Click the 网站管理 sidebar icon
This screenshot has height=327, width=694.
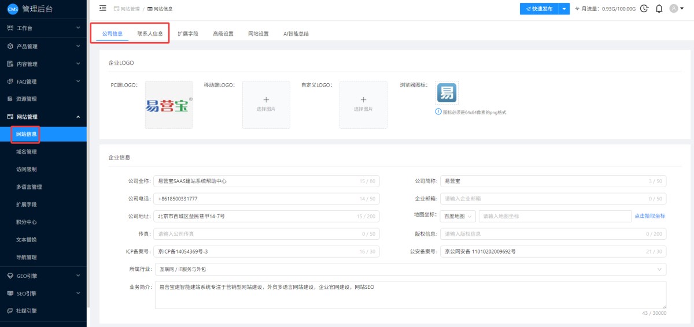tap(10, 117)
